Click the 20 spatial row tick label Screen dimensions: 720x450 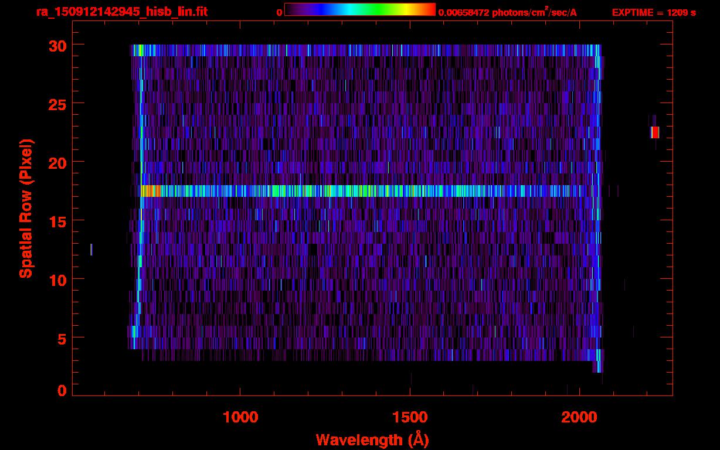point(57,162)
